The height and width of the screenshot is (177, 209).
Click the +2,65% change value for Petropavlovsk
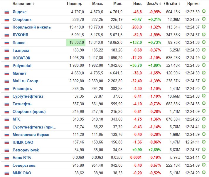[154, 150]
